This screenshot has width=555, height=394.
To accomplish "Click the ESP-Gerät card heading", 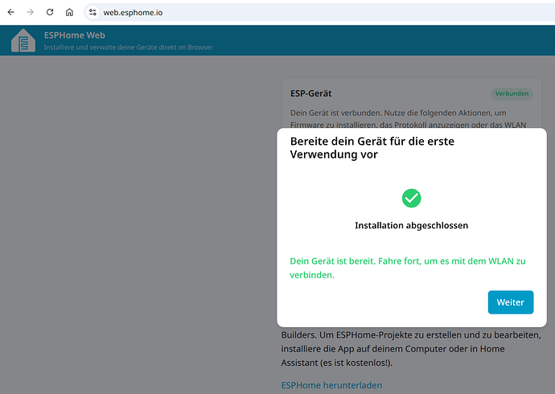I will (311, 94).
